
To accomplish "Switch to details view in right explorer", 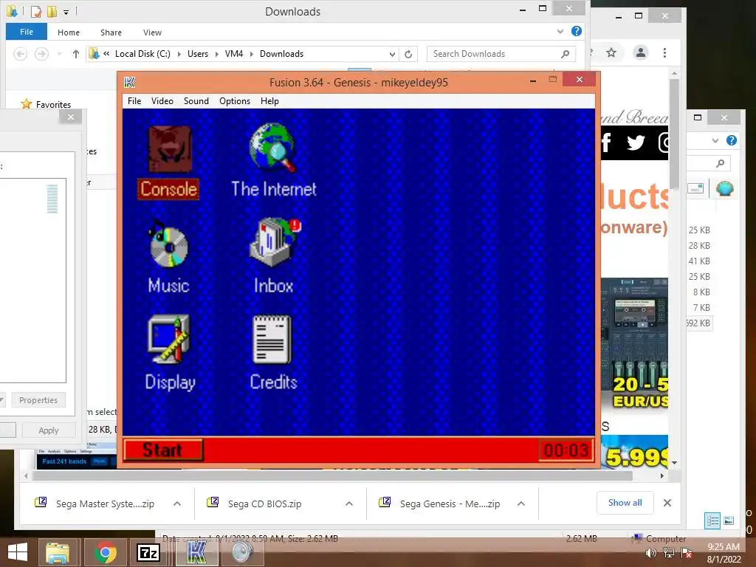I will click(x=712, y=520).
